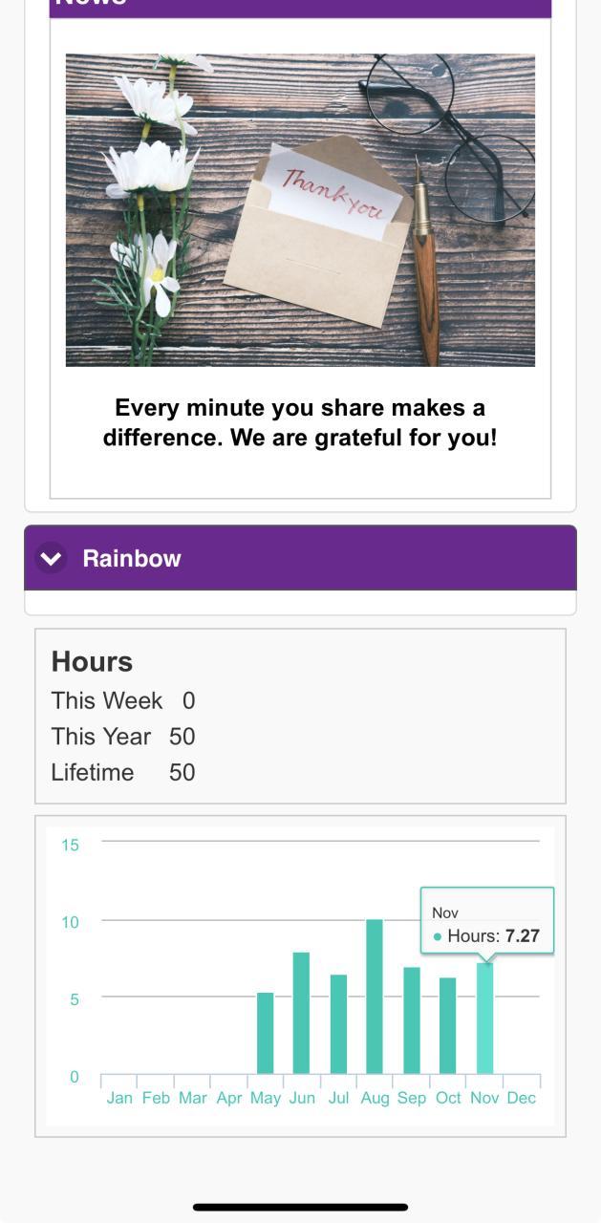Select the Lifetime hours row
The image size is (601, 1223).
122,772
